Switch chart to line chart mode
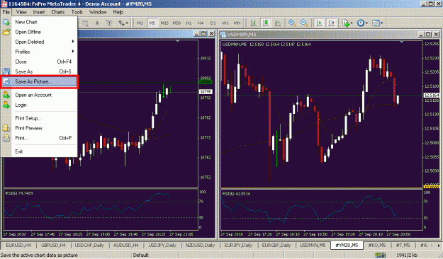The width and height of the screenshot is (443, 259). point(278,23)
